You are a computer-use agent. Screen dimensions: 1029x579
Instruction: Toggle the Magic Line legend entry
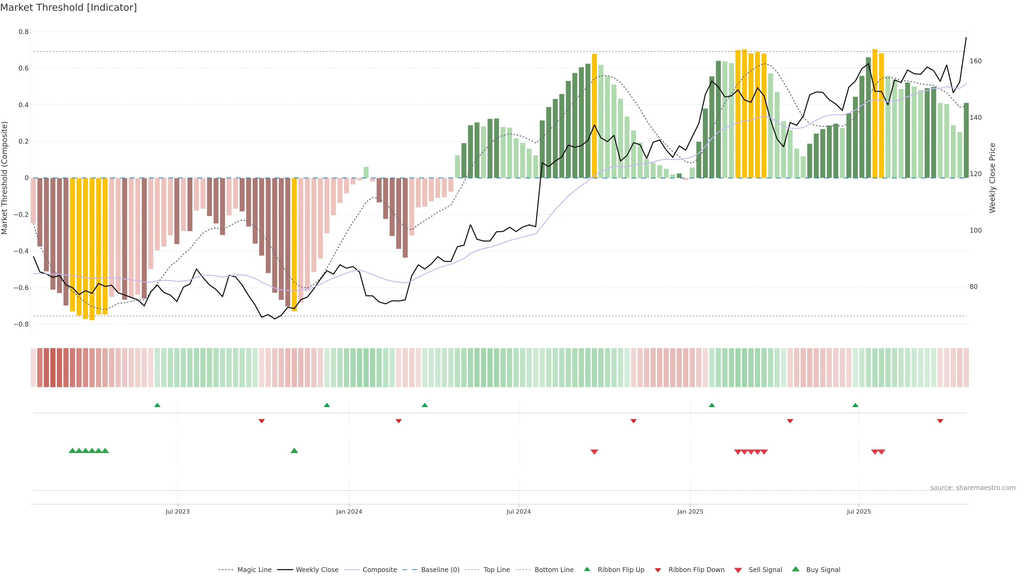click(254, 570)
